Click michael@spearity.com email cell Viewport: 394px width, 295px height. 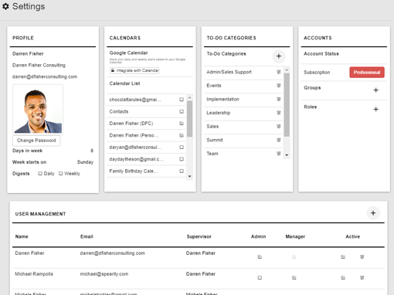point(104,274)
